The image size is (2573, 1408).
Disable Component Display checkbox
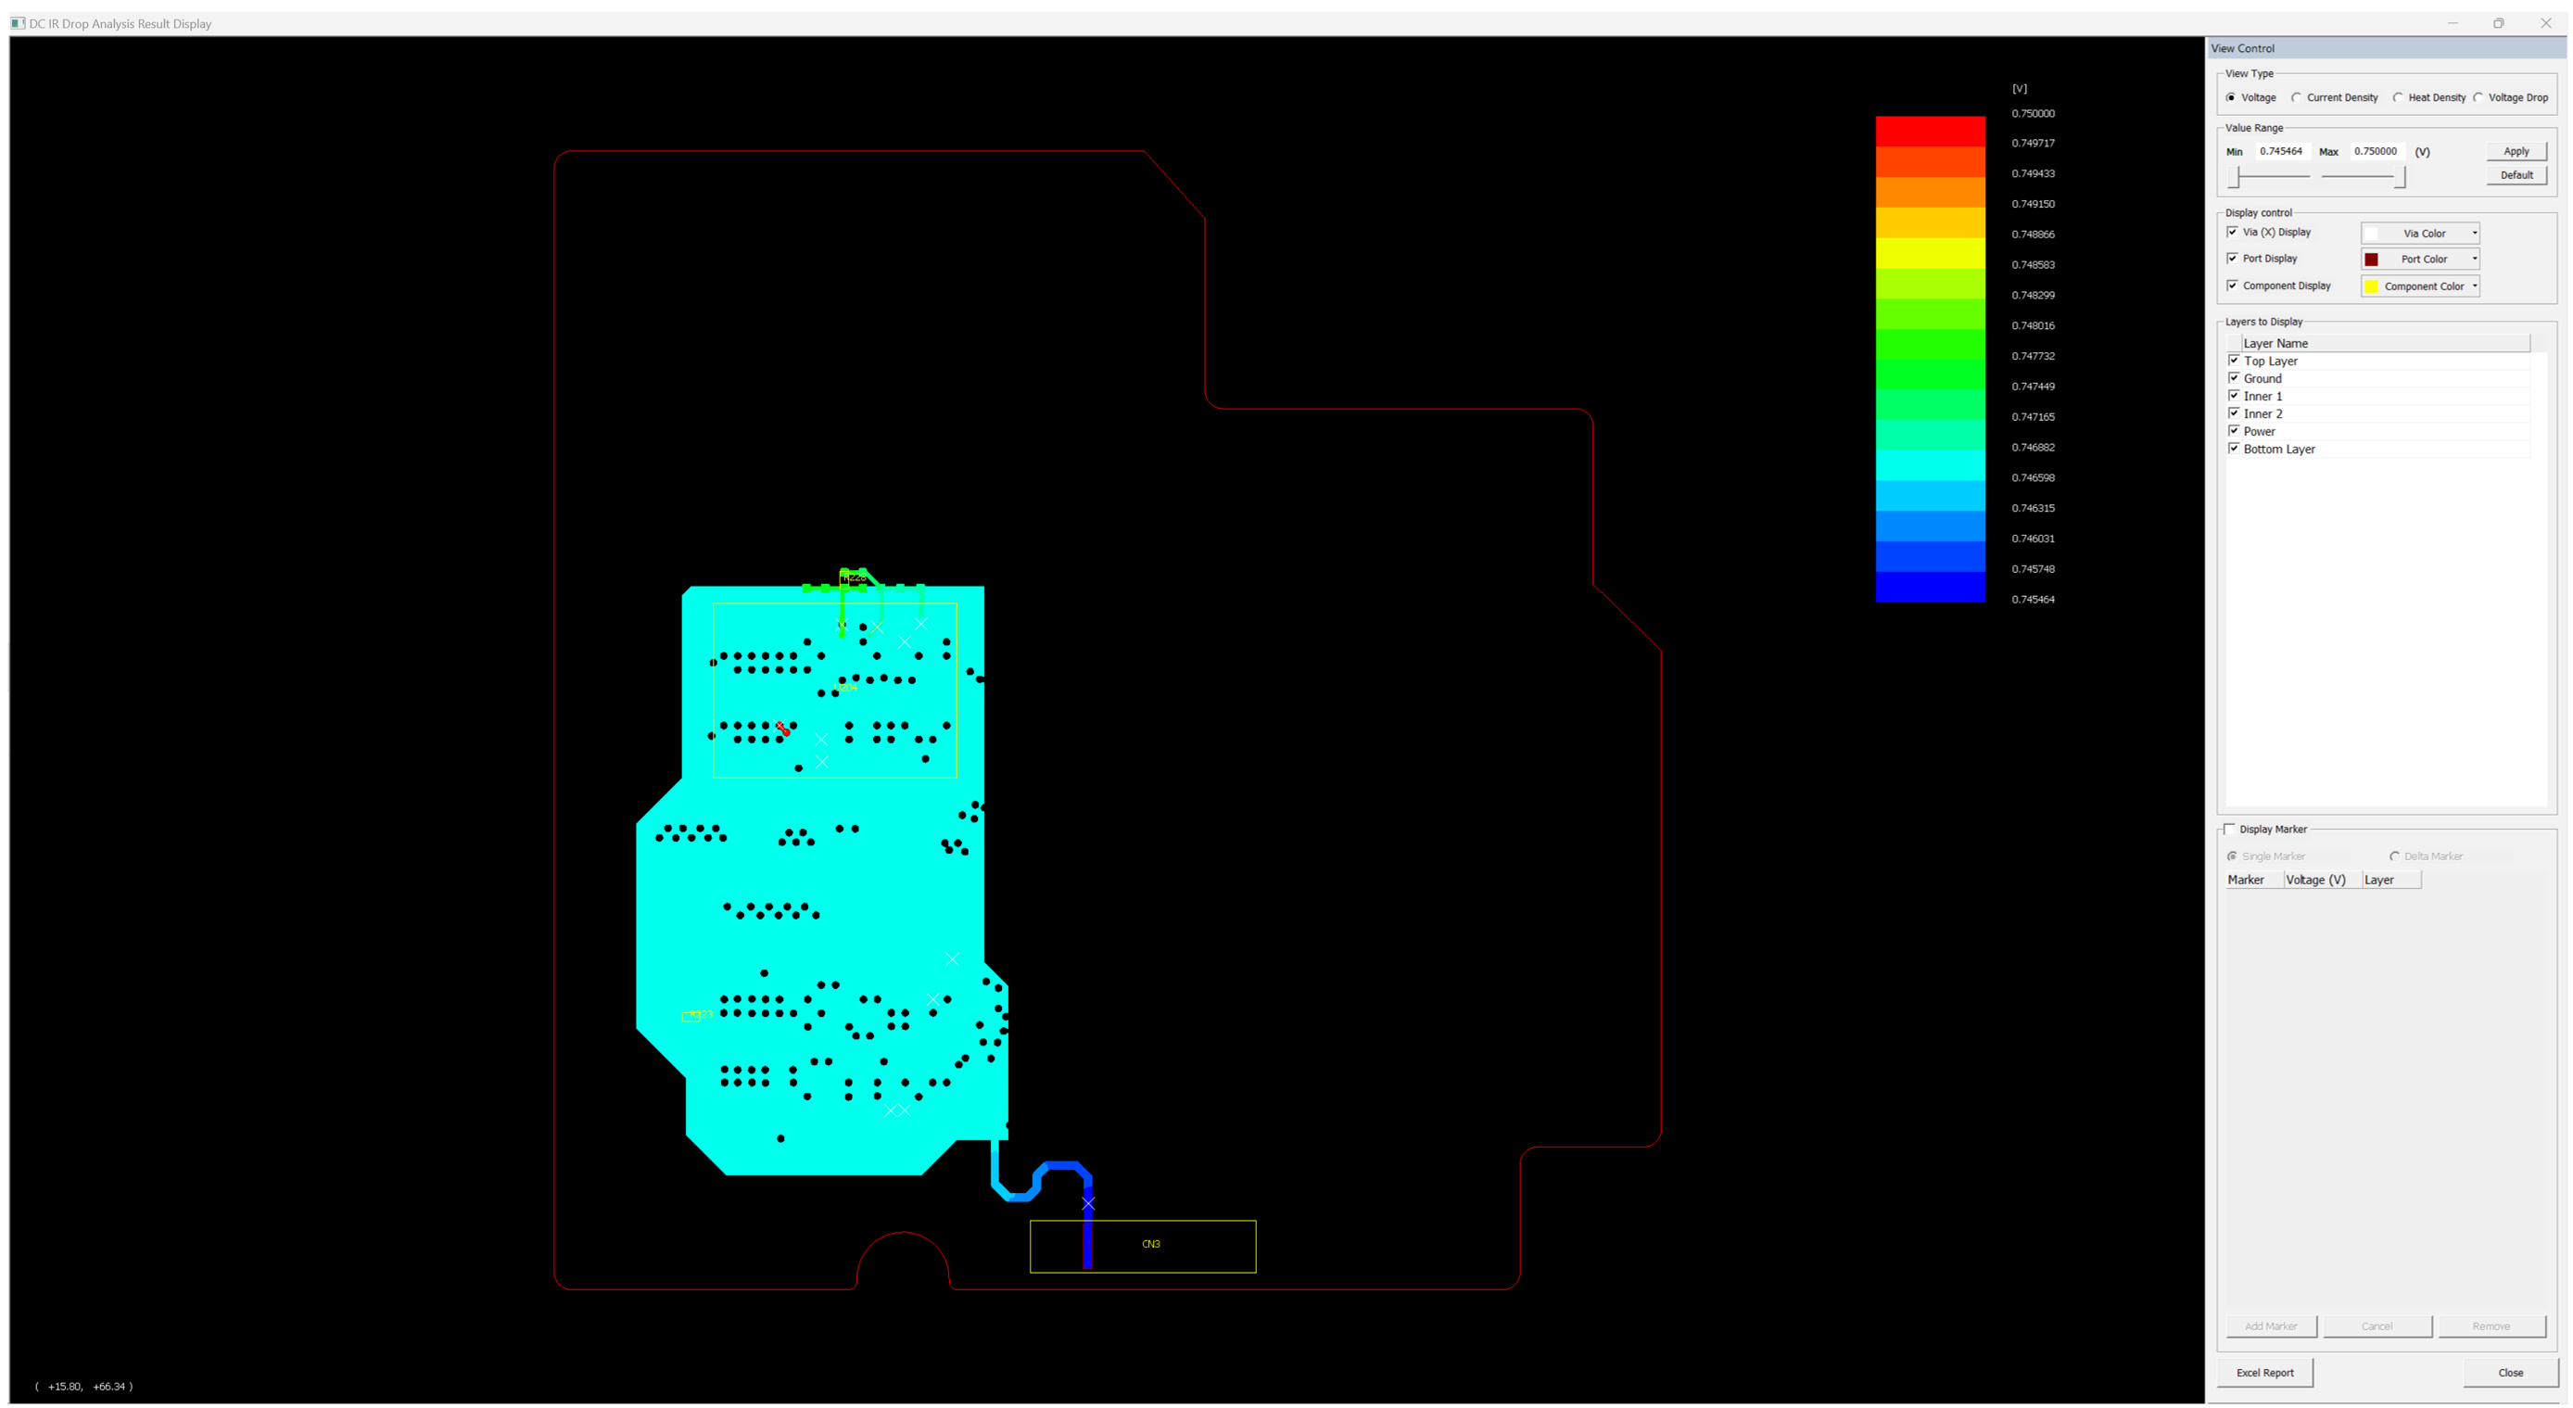click(x=2233, y=285)
